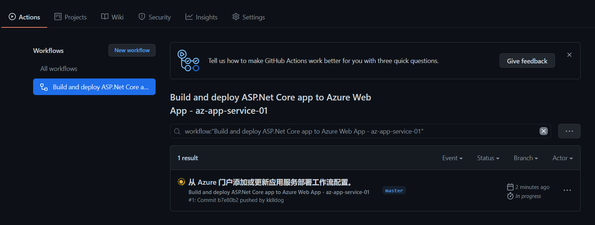Open repository Settings tab
The image size is (595, 225).
[249, 17]
